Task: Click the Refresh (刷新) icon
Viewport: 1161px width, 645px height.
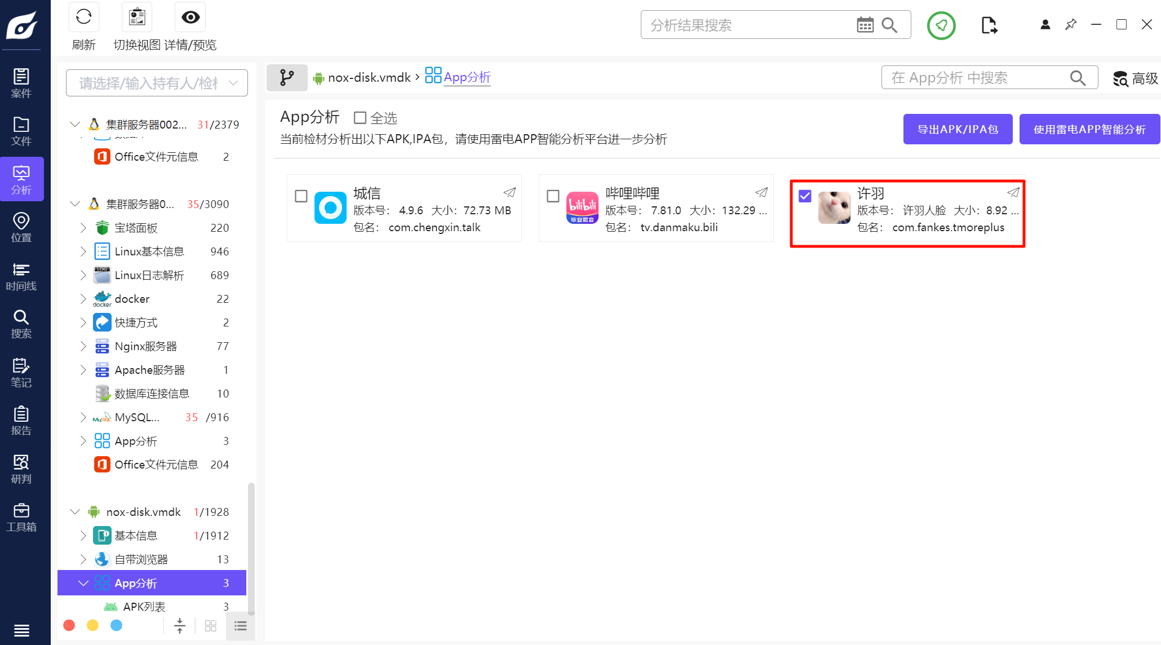Action: point(83,17)
